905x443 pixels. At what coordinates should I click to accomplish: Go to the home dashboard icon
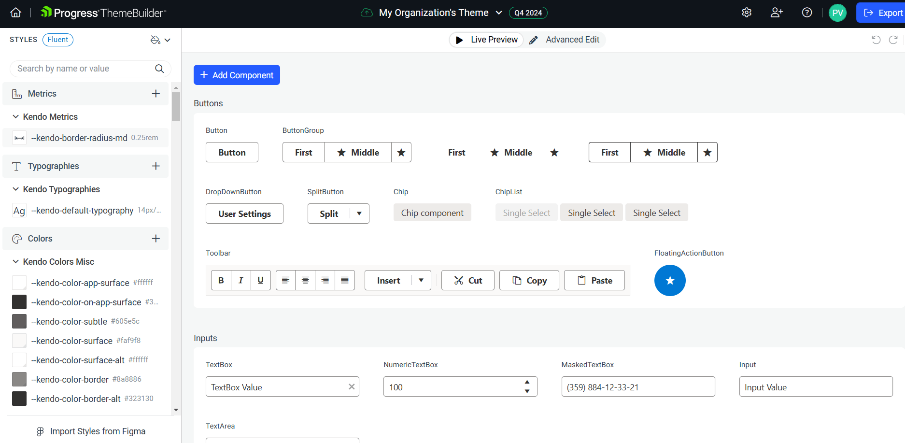16,13
